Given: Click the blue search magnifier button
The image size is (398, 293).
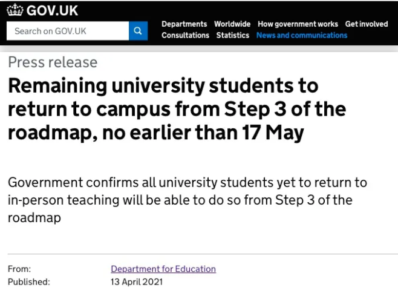Looking at the screenshot, I should 138,31.
